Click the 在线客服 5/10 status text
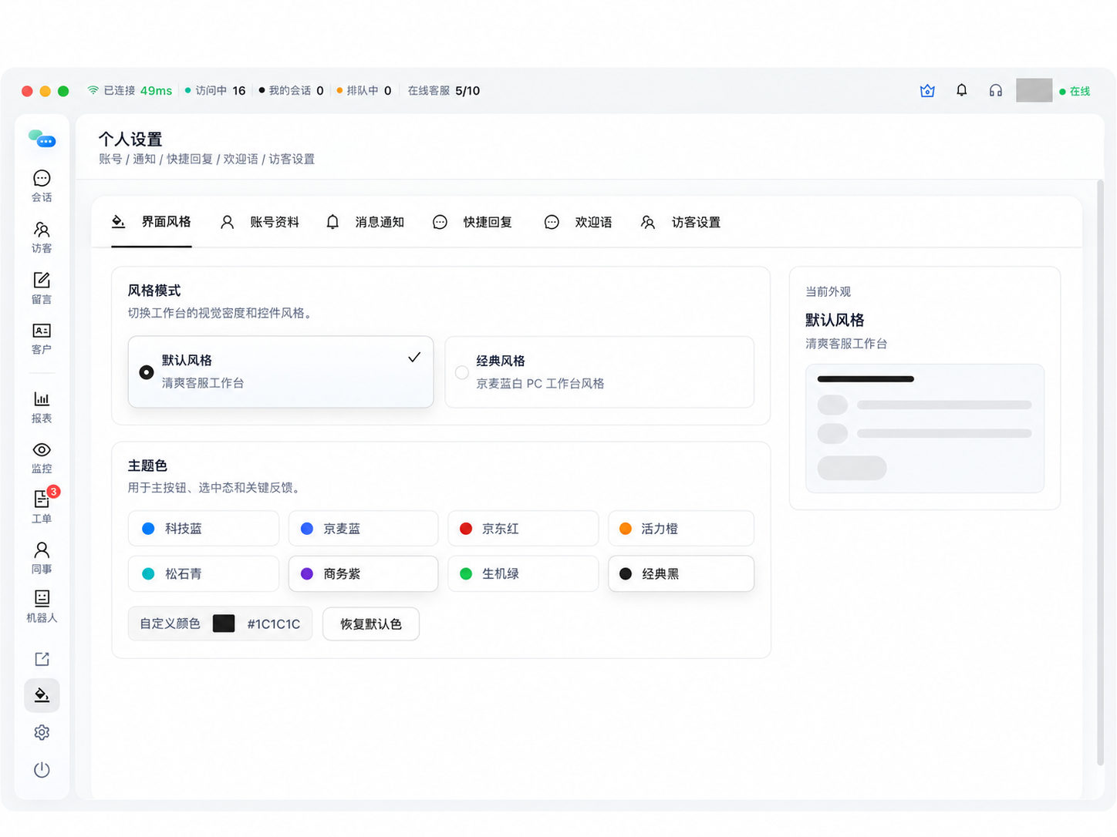This screenshot has width=1117, height=837. coord(444,91)
